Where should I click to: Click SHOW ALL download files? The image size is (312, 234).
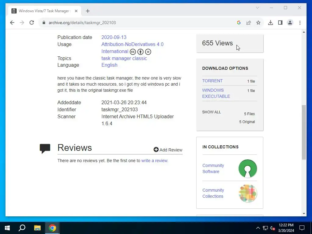(x=211, y=112)
